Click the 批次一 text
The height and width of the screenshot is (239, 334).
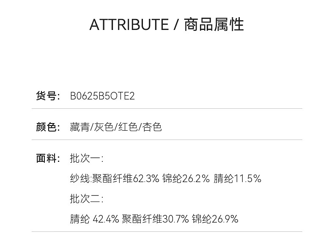click(86, 158)
